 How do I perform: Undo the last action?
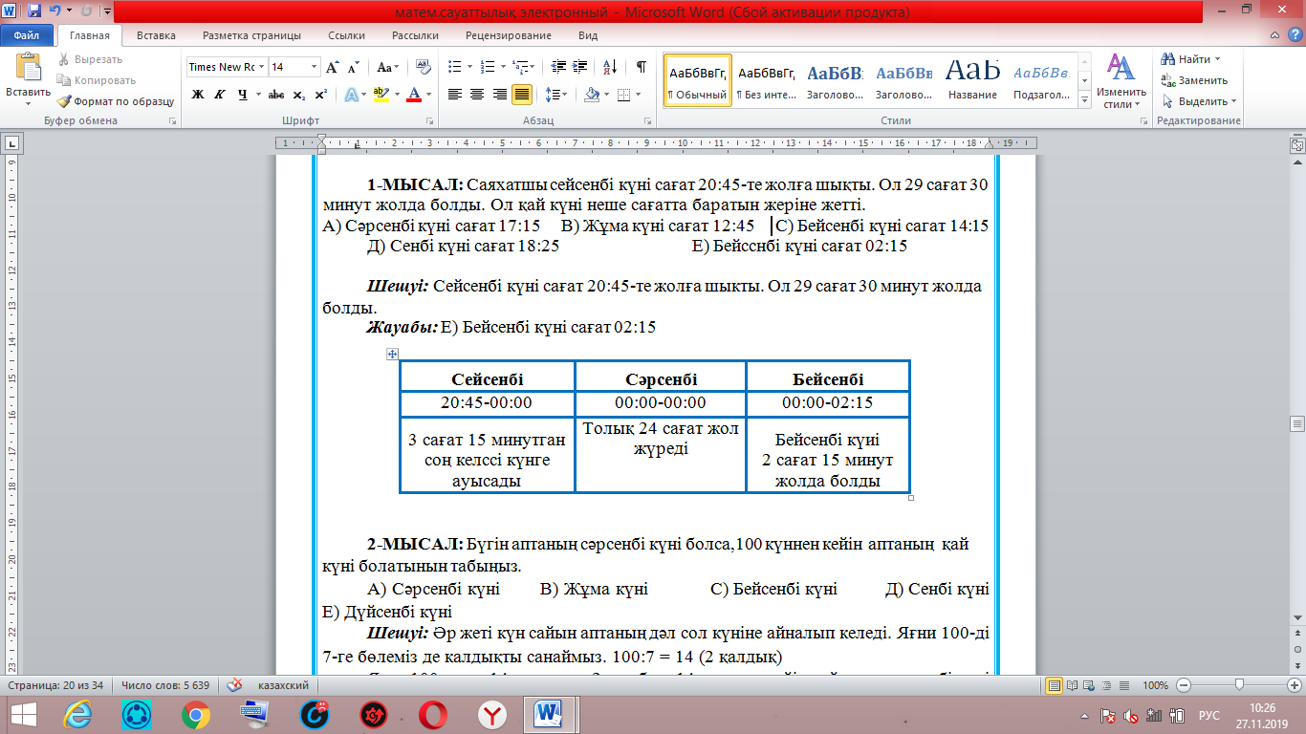pyautogui.click(x=55, y=12)
